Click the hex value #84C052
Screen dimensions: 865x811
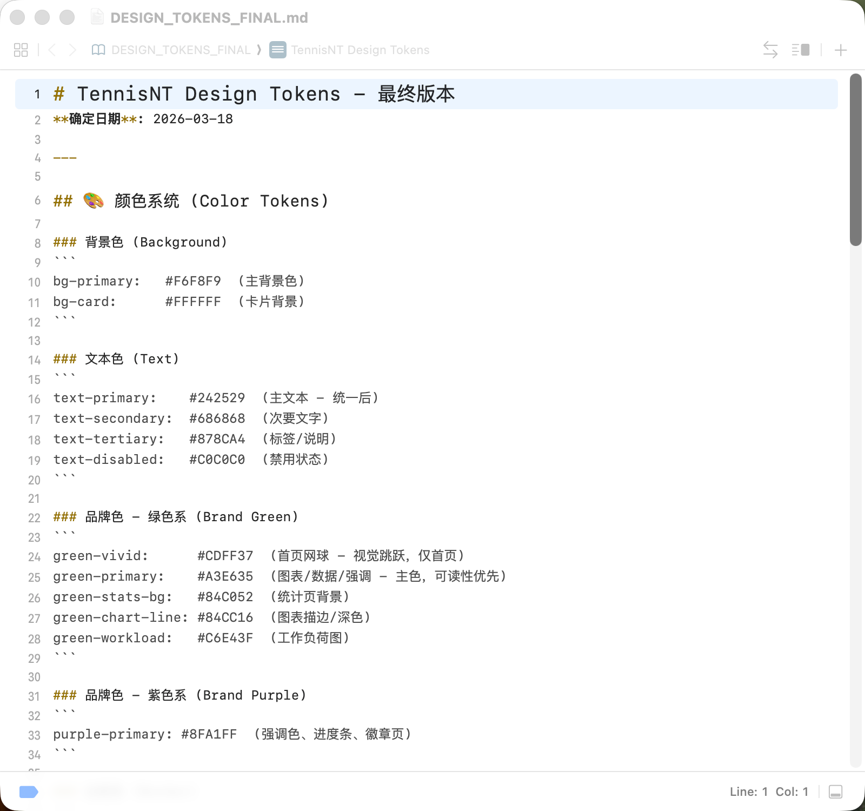[225, 597]
